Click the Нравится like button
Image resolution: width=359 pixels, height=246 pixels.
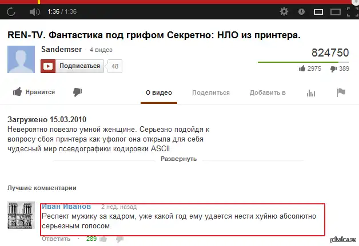tap(34, 92)
